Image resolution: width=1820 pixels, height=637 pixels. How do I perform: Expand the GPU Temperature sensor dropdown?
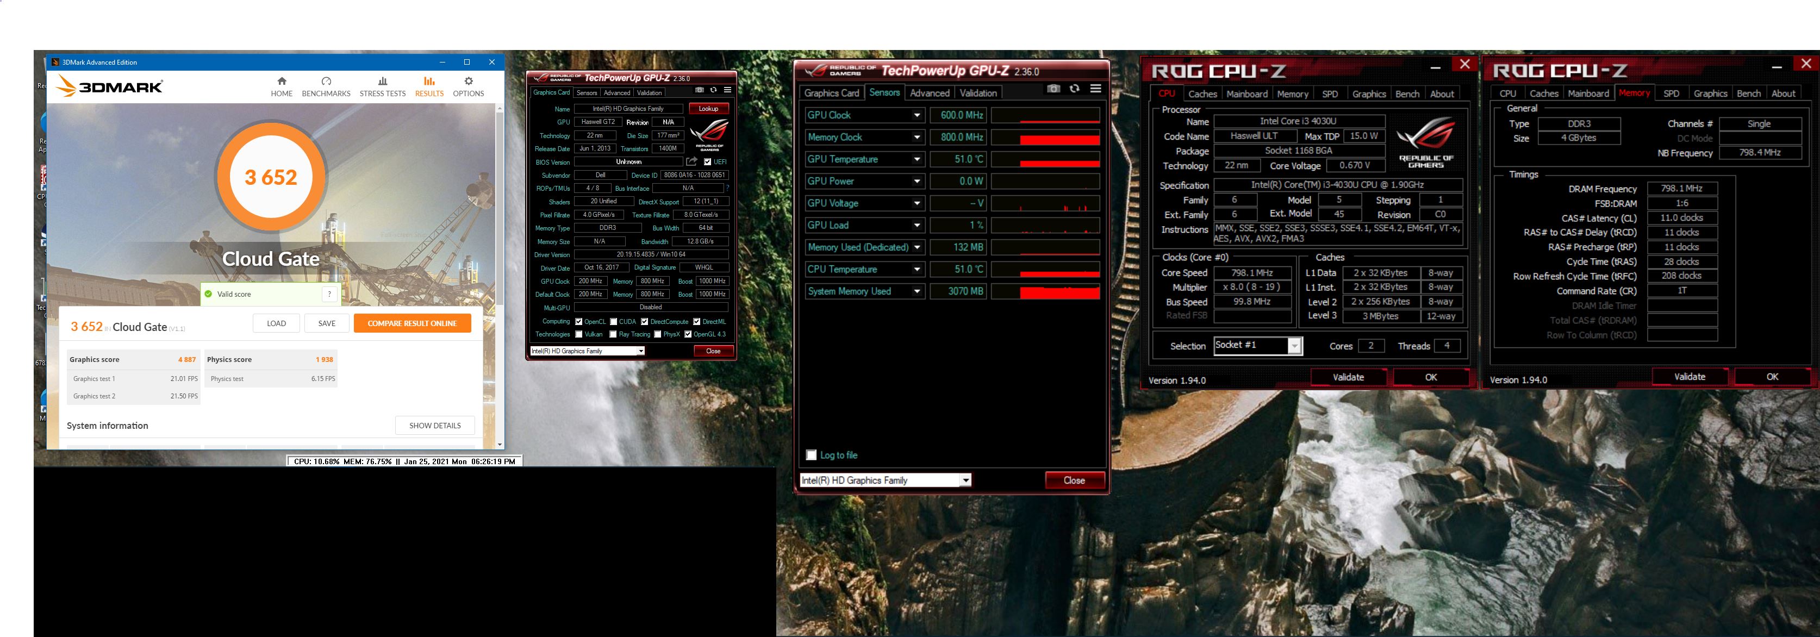(917, 159)
